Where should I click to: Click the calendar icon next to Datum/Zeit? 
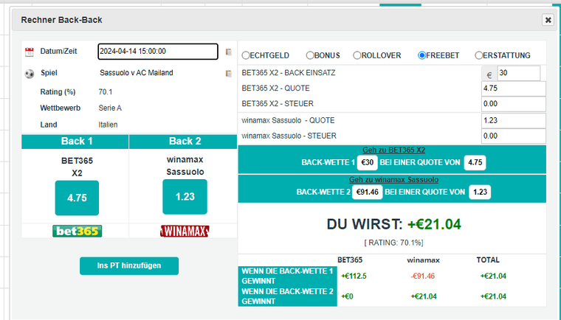(x=30, y=52)
